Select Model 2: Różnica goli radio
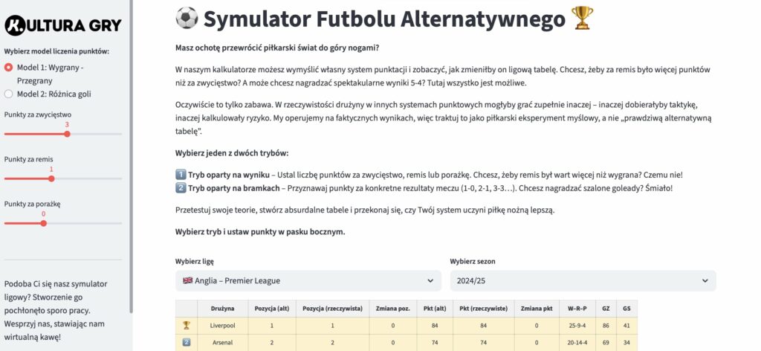The height and width of the screenshot is (351, 761). coord(9,94)
